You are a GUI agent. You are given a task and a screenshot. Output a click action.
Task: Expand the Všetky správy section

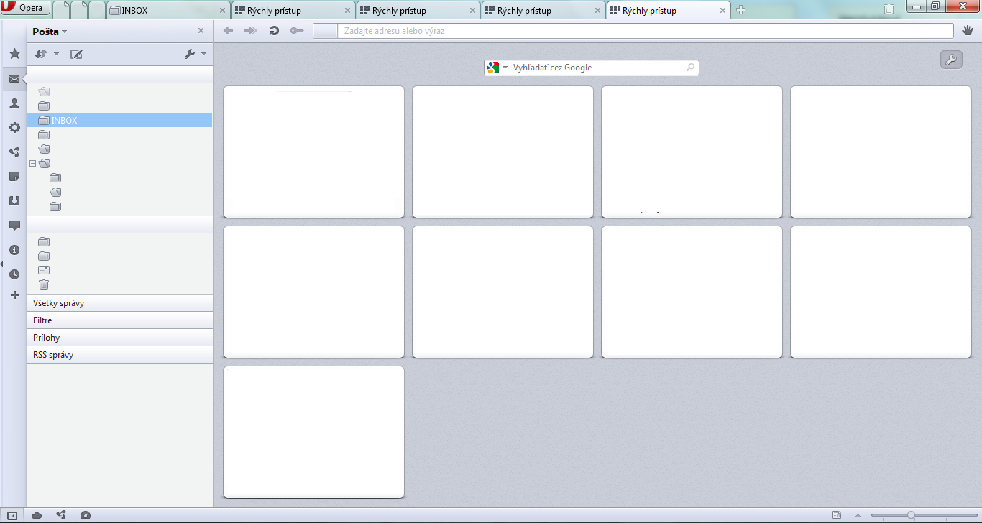(x=119, y=303)
